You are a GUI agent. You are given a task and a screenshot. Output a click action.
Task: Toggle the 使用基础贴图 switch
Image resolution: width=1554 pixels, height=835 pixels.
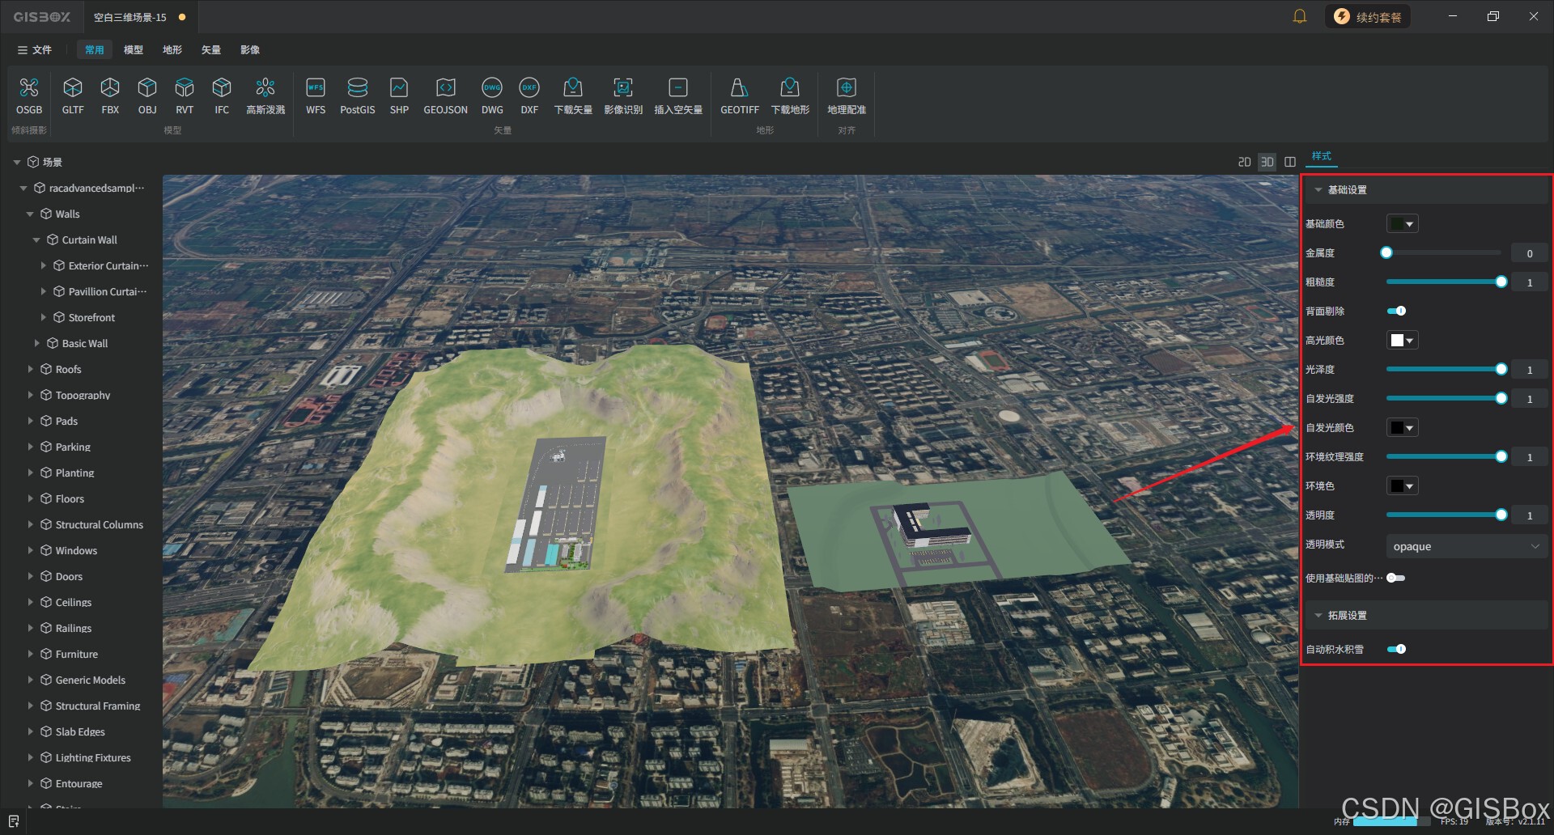pyautogui.click(x=1396, y=578)
